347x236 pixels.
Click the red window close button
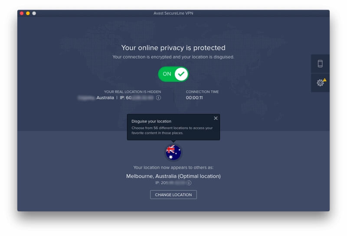point(22,13)
